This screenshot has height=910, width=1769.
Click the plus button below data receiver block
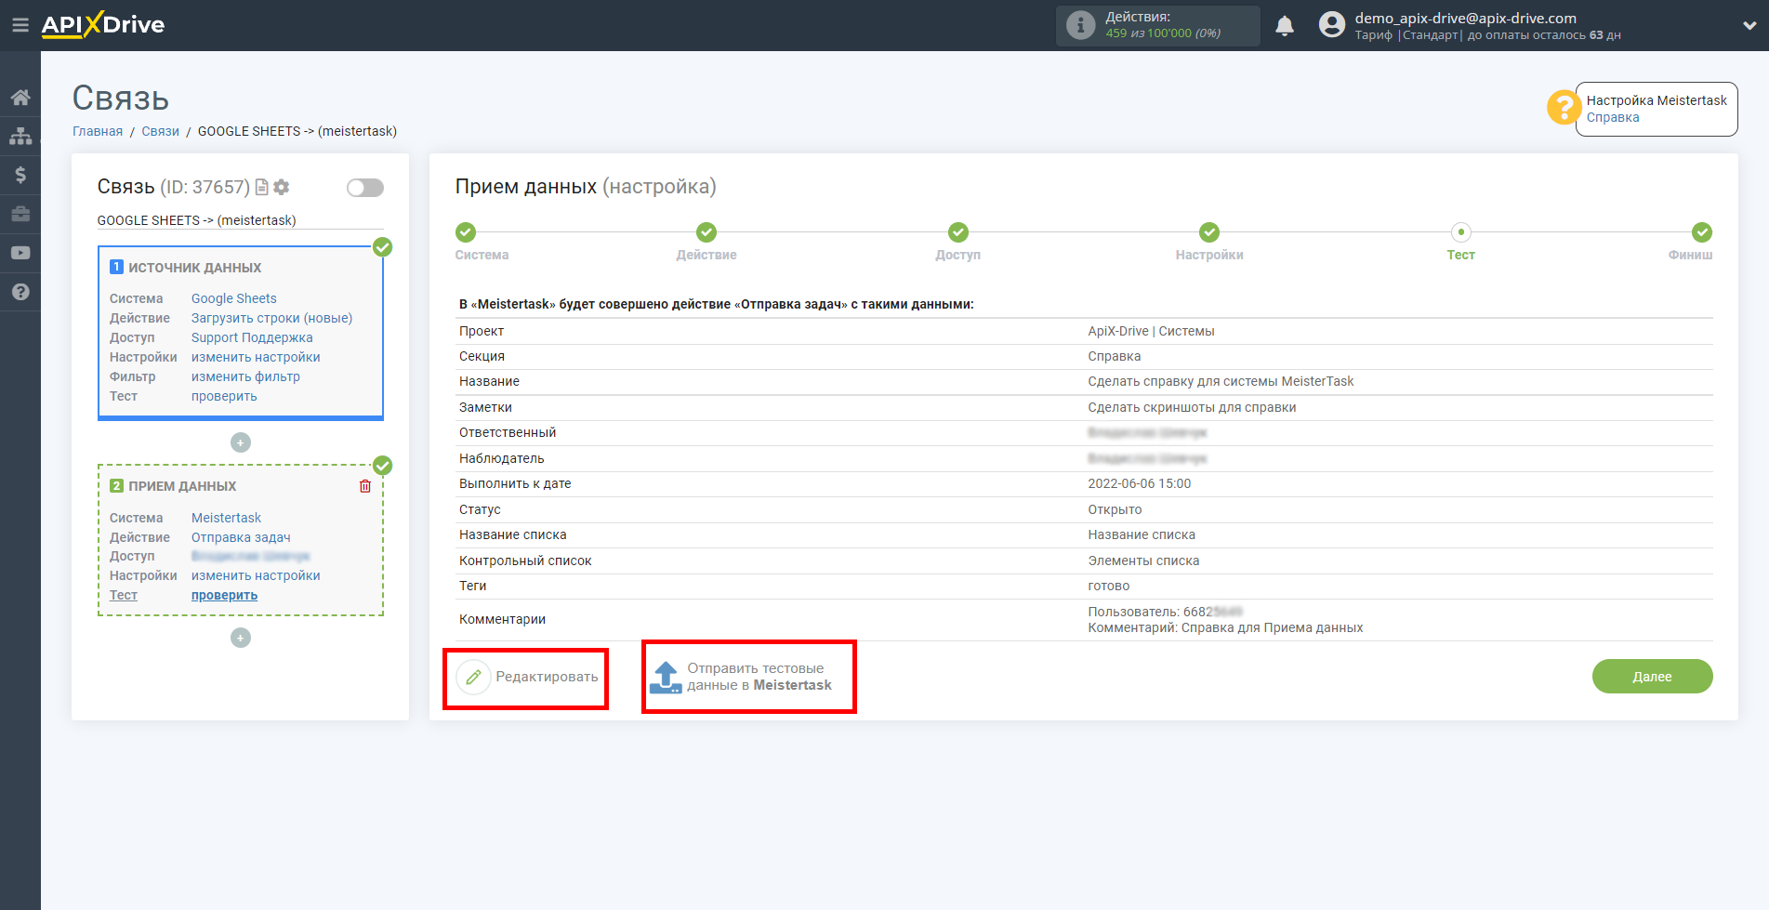241,638
